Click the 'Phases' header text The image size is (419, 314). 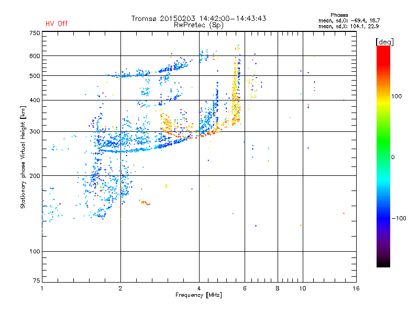point(339,15)
